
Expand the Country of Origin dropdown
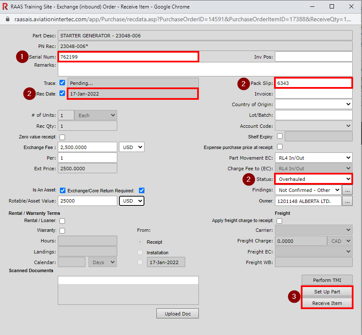click(x=314, y=104)
